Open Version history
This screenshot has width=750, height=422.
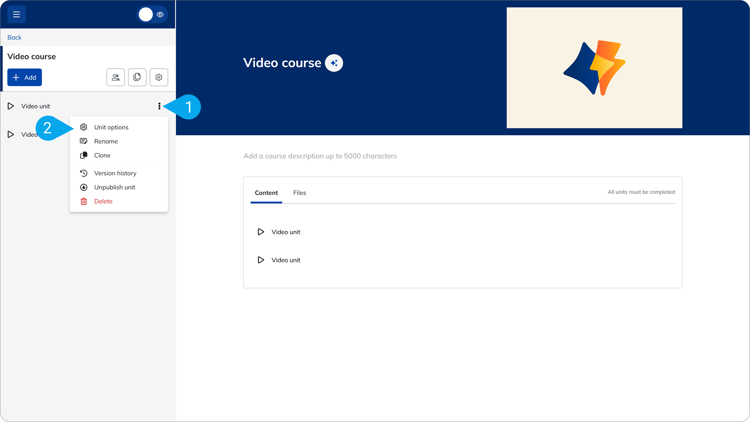(x=115, y=173)
